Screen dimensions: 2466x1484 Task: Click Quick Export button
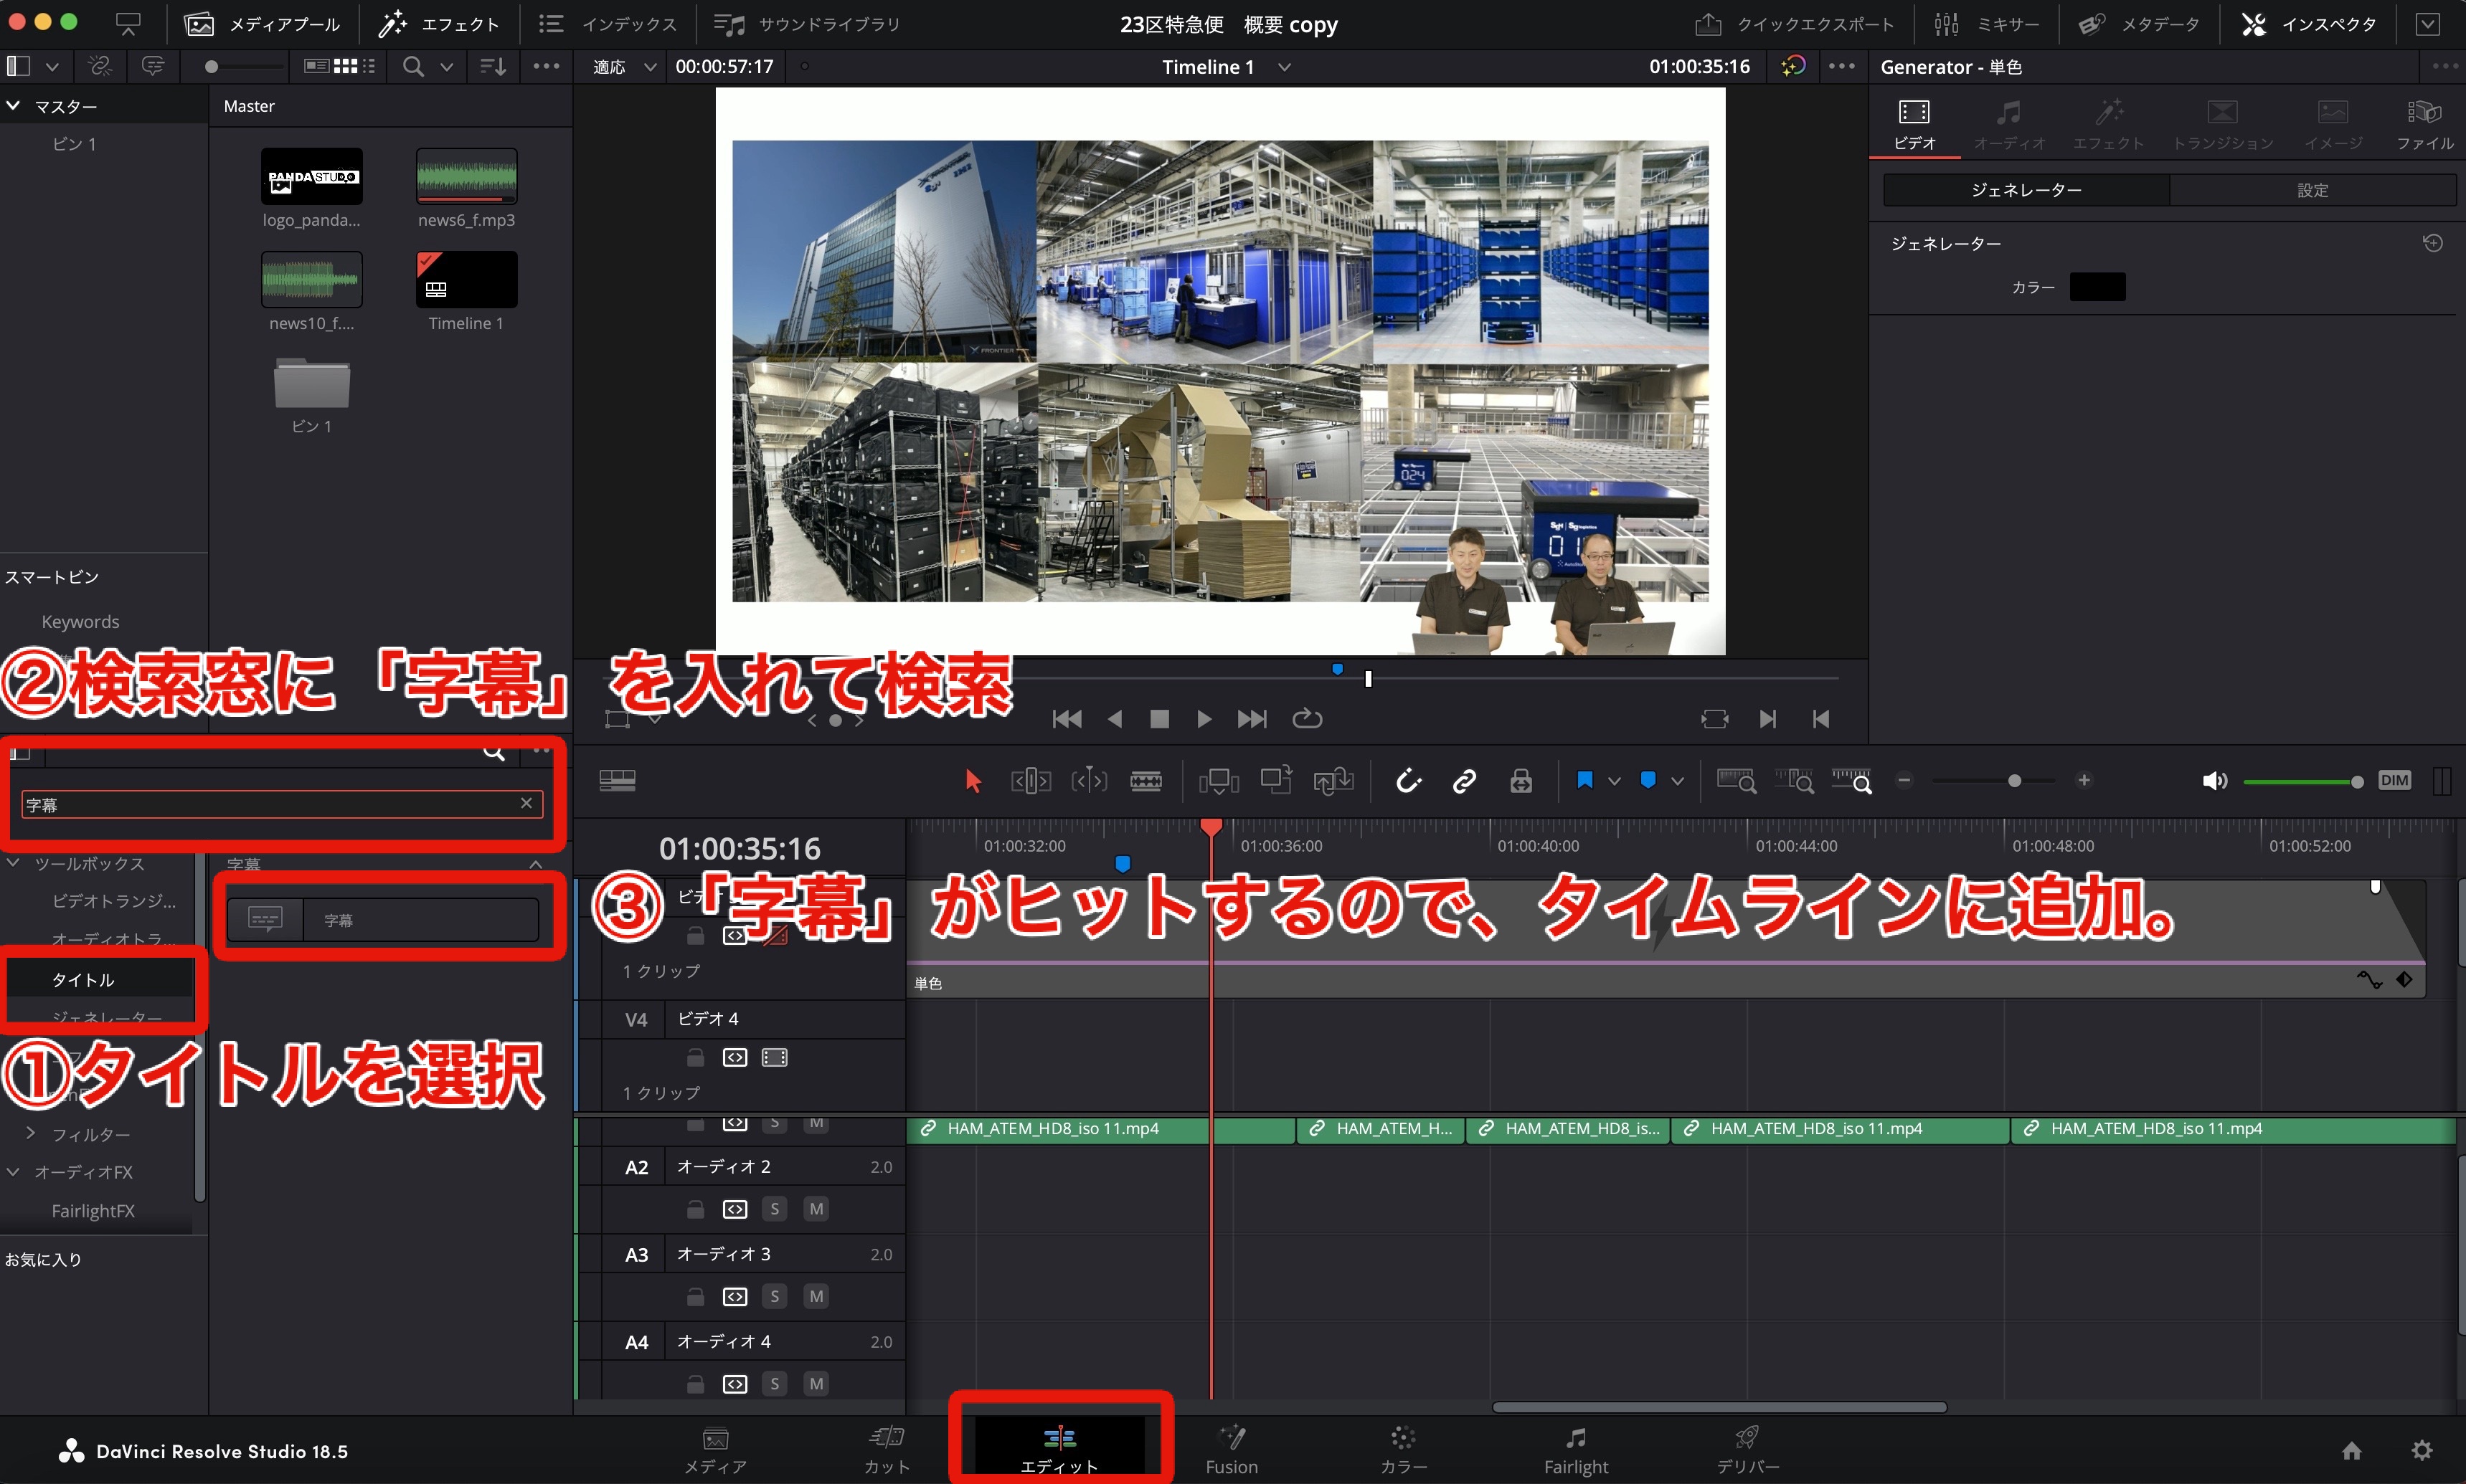click(1795, 24)
